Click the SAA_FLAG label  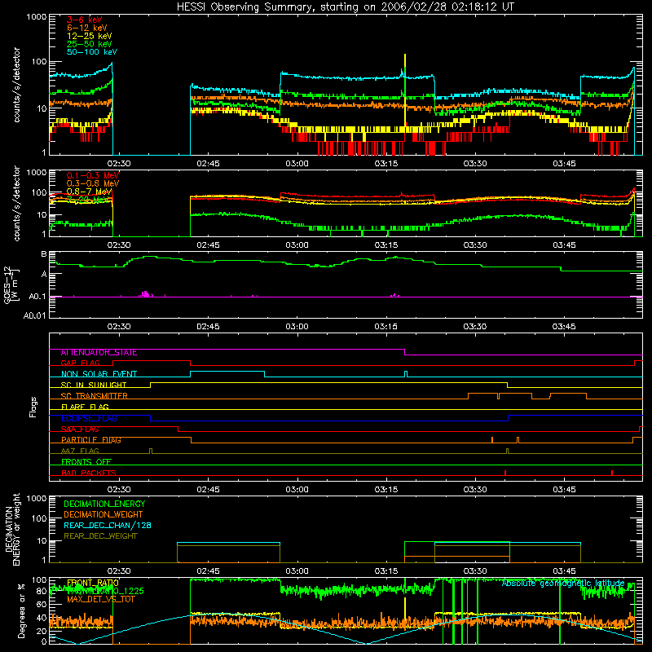pos(80,430)
